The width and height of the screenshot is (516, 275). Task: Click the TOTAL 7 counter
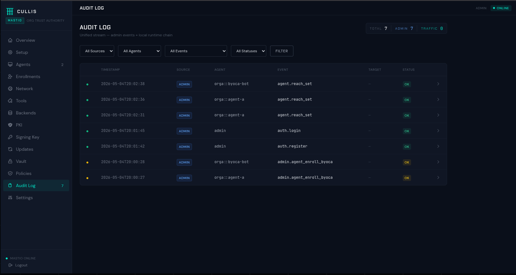click(x=379, y=28)
